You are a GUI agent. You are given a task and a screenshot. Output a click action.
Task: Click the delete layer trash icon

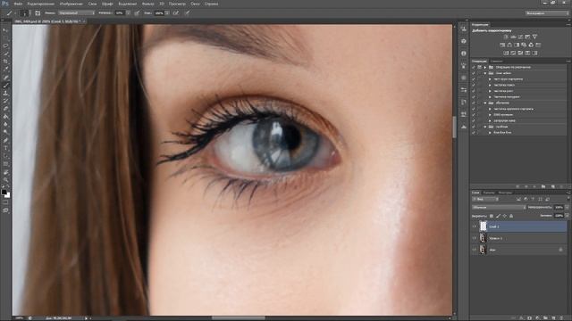pos(561,317)
